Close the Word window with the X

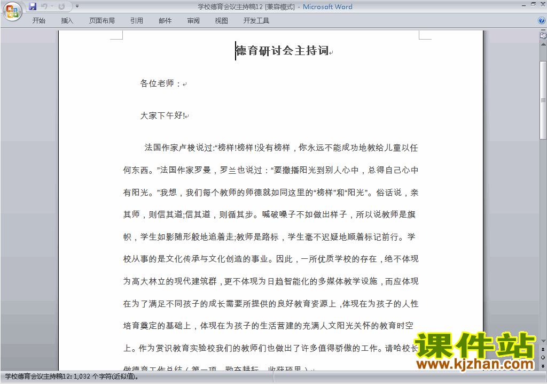click(x=543, y=5)
